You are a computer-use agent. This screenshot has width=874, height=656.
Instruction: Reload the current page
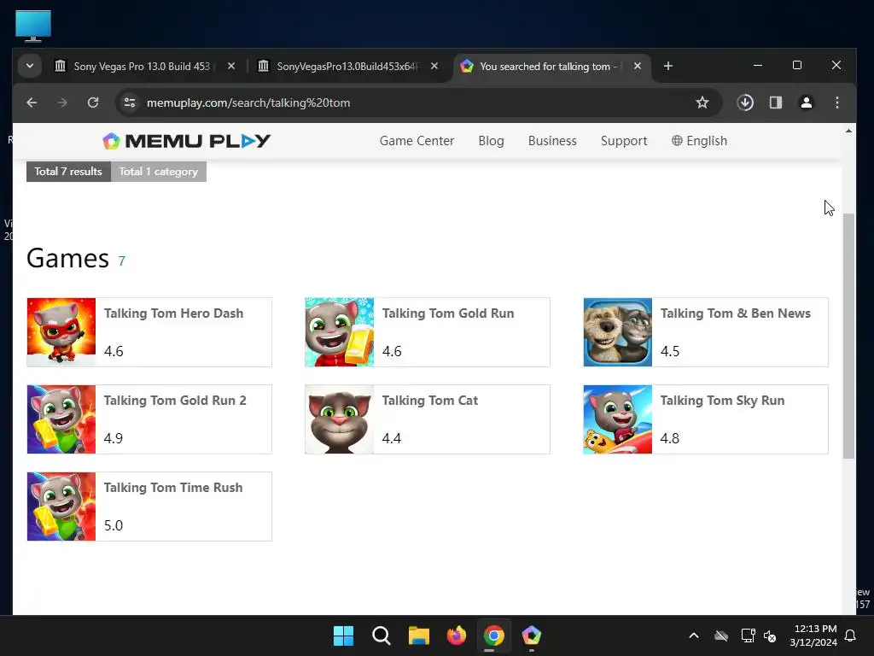[x=93, y=102]
